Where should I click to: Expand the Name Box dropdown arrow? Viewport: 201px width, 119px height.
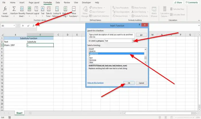click(14, 26)
